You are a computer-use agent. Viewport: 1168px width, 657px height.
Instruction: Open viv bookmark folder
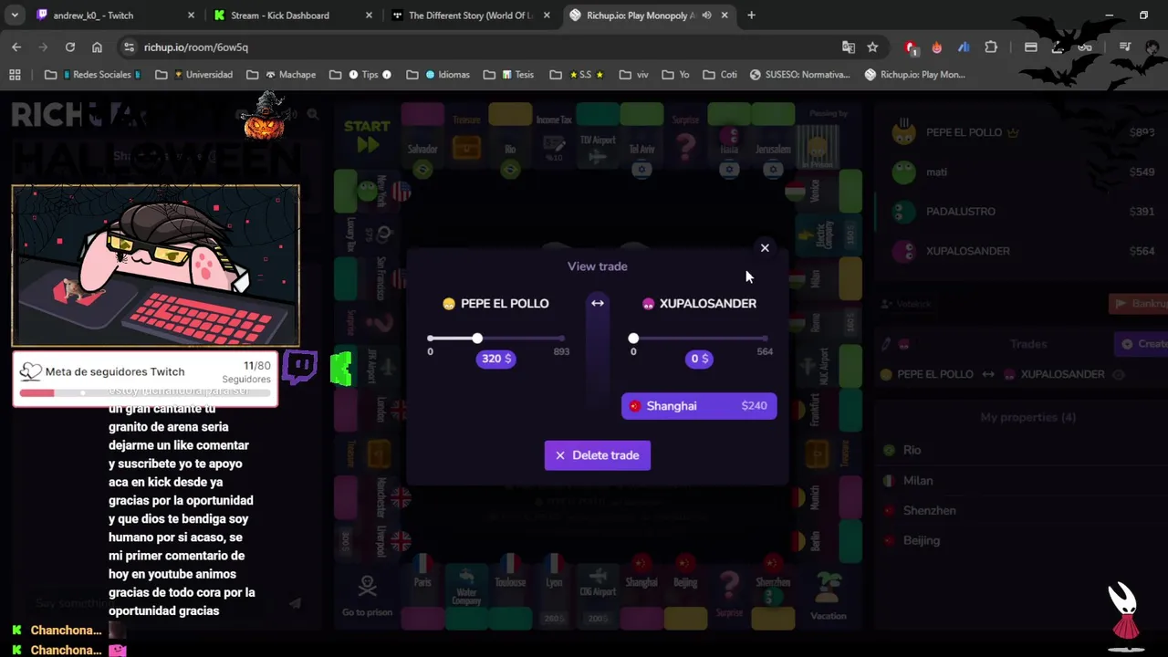pos(634,75)
